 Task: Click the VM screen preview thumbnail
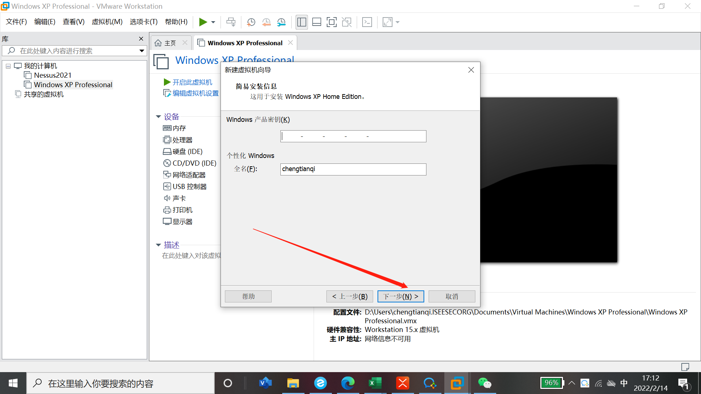coord(548,179)
